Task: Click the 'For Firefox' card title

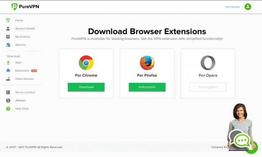Action: 147,75
